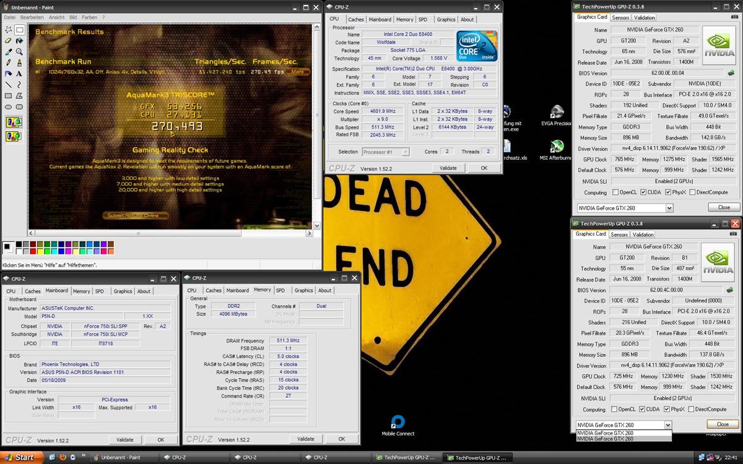Screen dimensions: 743x464
Task: Click Validate in the CPU-Z Memory window
Action: click(306, 439)
